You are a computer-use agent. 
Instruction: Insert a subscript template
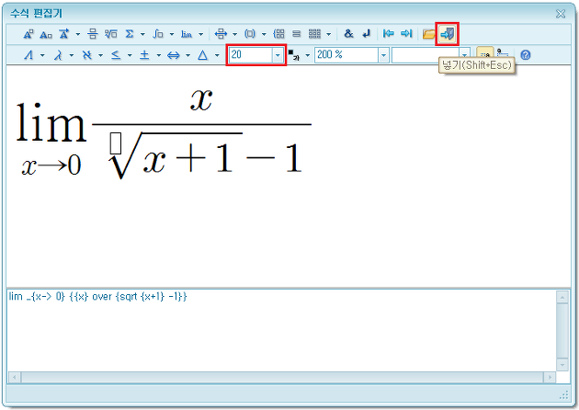46,34
